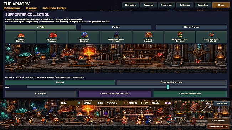Click the salamander by the preview vault door
Screen dimensions: 232x130
[x=198, y=60]
